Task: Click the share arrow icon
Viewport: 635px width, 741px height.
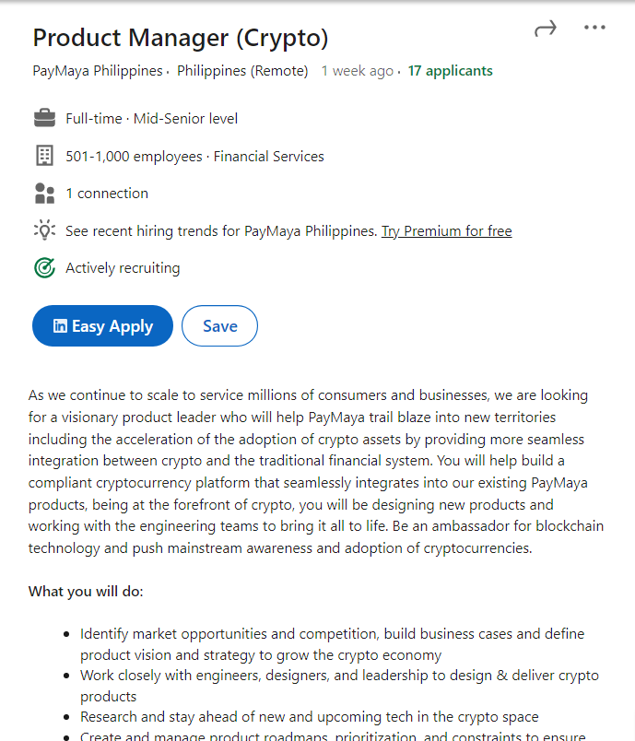Action: click(x=546, y=29)
